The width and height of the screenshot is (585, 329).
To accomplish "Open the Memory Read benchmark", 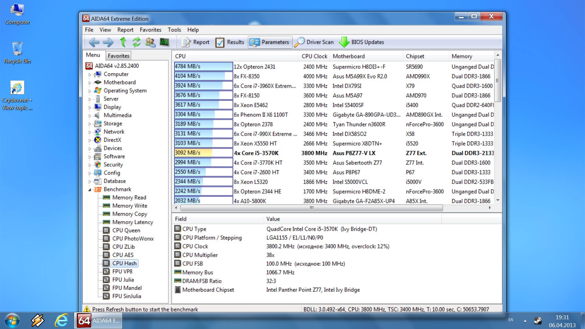I will (x=129, y=197).
